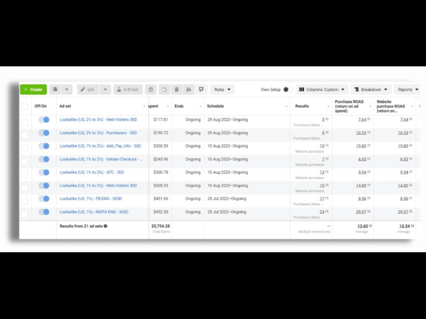This screenshot has height=319, width=426.
Task: Open the Schedule column header arrow
Action: pos(286,106)
